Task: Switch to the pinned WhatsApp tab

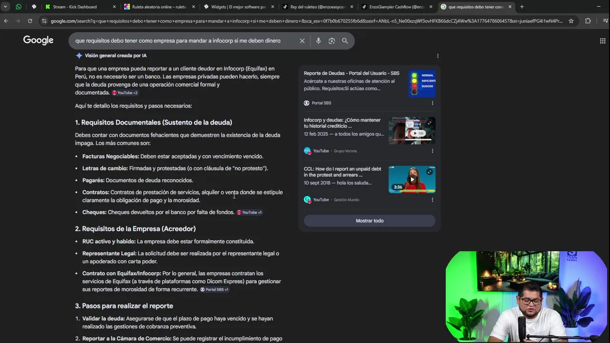Action: coord(19,7)
